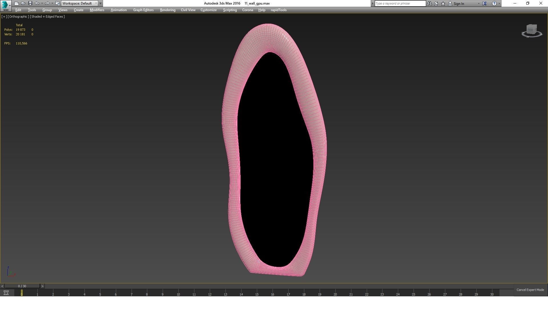Click the Save File floppy icon
The width and height of the screenshot is (548, 318).
[30, 3]
